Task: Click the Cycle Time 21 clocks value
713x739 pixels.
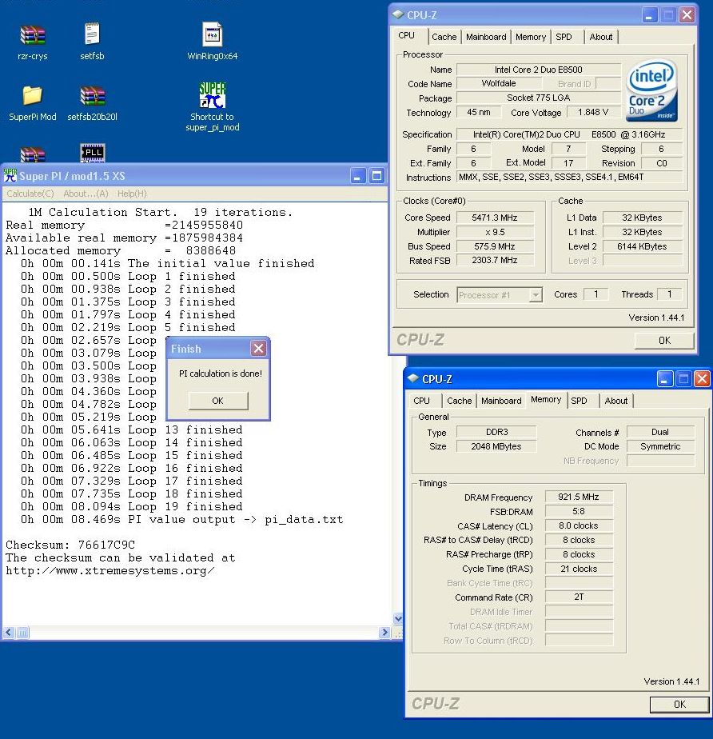Action: (579, 569)
